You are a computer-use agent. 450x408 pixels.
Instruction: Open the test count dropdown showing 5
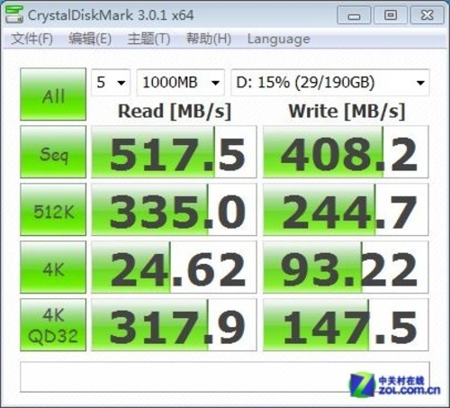(x=111, y=82)
